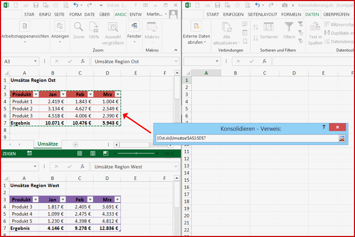
Task: Open help in Konsolidieren dialog
Action: point(324,127)
